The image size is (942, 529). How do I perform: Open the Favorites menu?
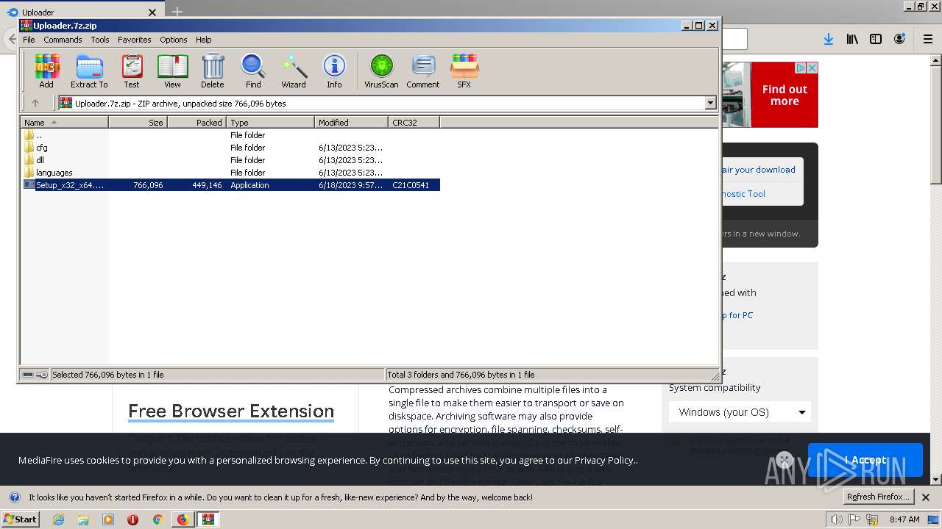(135, 40)
